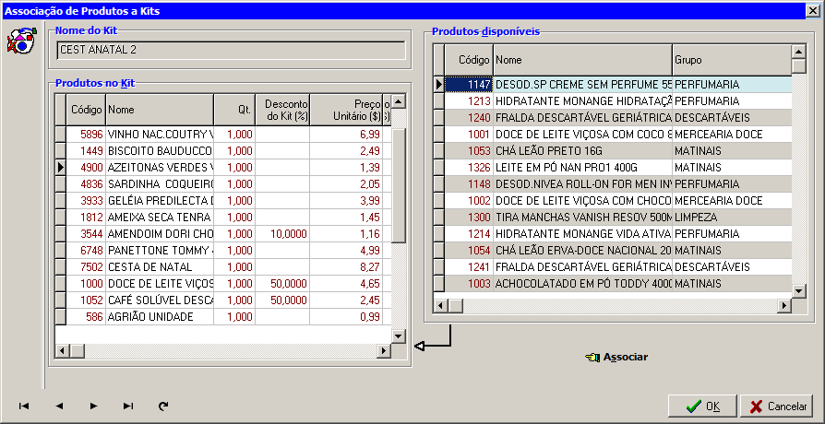Viewport: 825px width, 424px height.
Task: Click the row selector for CESTA DE NATAL
Action: 61,266
